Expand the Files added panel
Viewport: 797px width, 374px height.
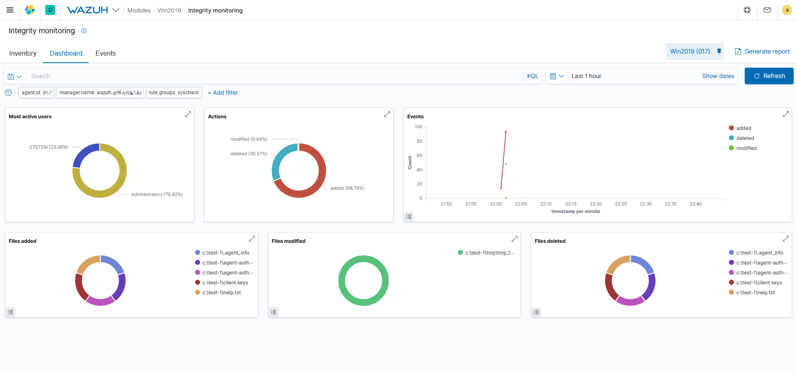pyautogui.click(x=252, y=239)
